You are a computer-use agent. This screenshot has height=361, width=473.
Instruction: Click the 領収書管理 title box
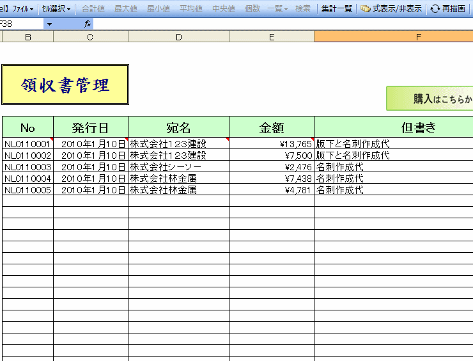pos(65,84)
